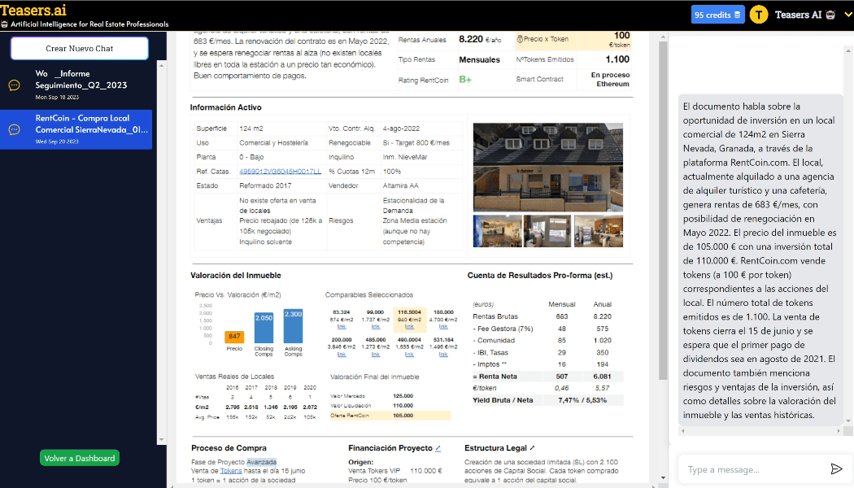The image size is (854, 488).
Task: Click the AI summary message text
Action: 759,261
